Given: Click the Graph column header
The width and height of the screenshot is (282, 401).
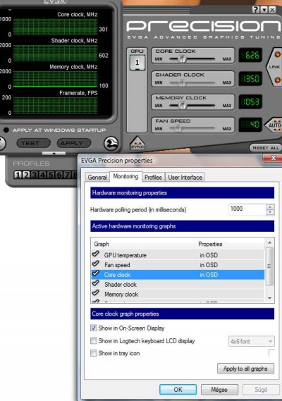Looking at the screenshot, I should (x=144, y=244).
